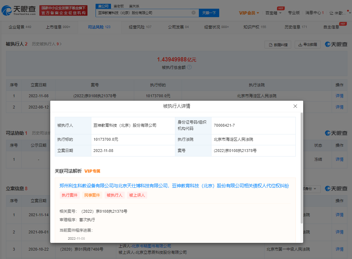This screenshot has width=352, height=259.
Task: Switch to 经营状况 tab
Action: 216,27
